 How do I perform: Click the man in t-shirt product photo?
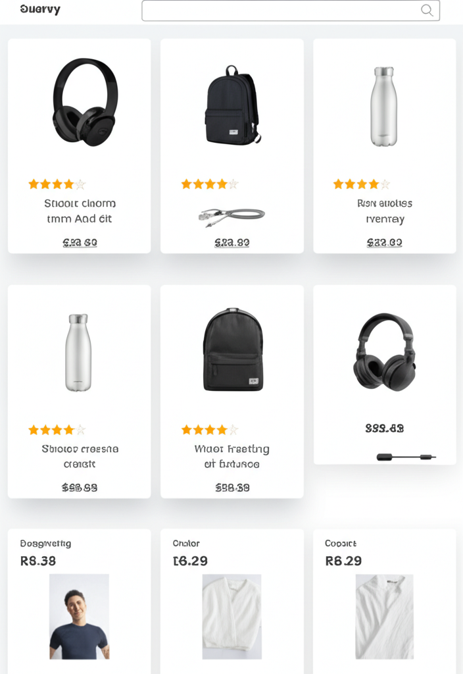pos(79,615)
